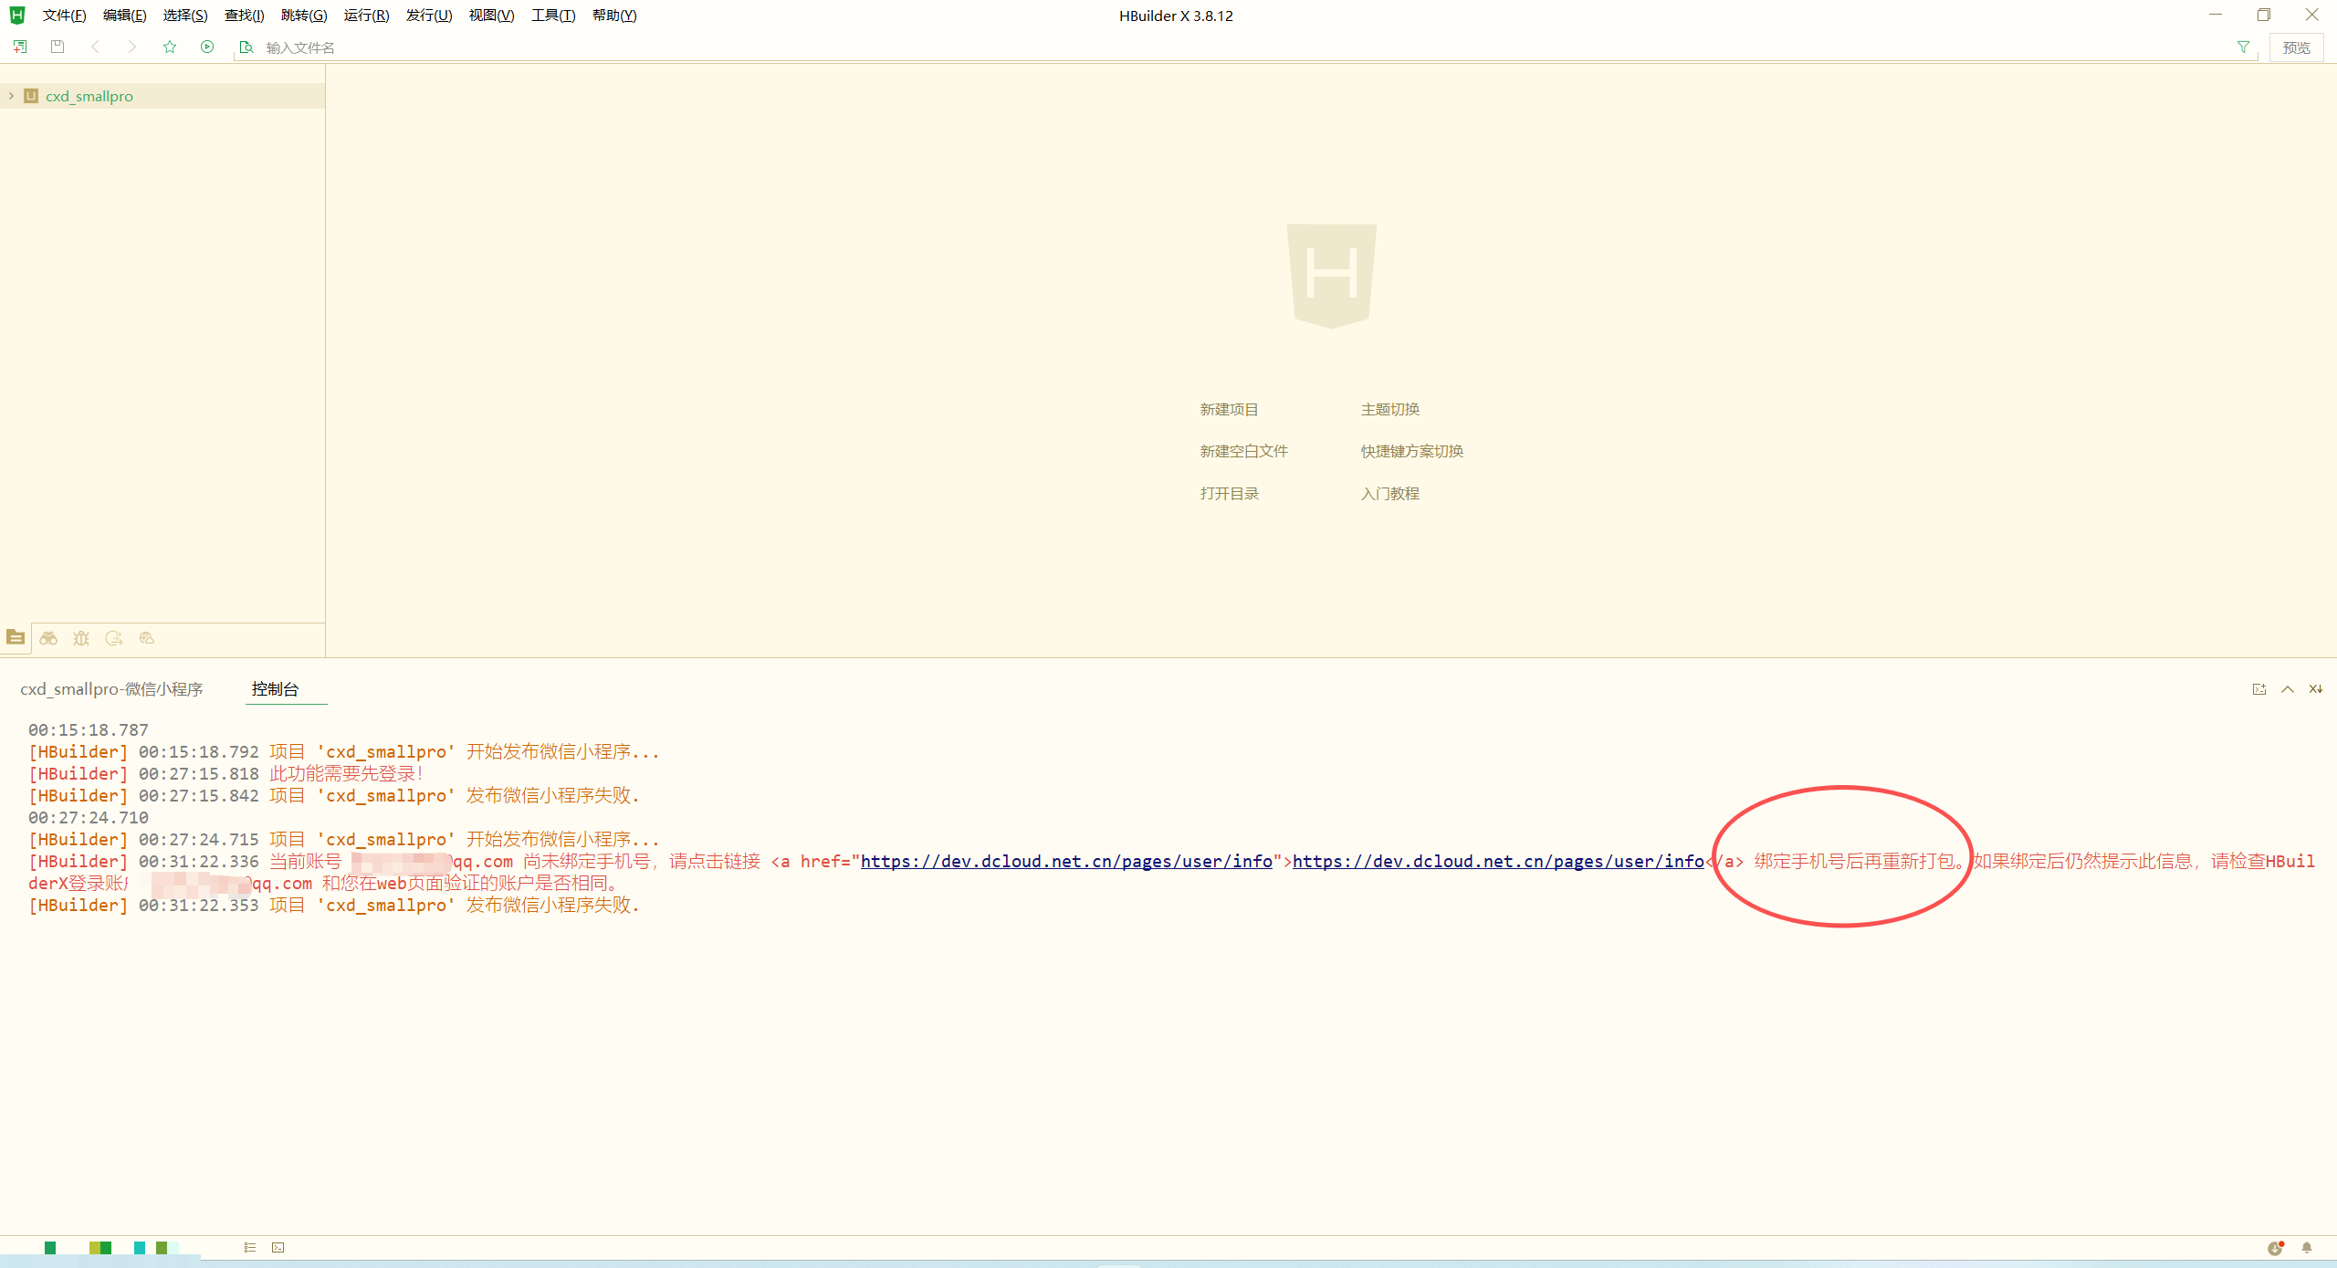Click the 00:15:18.787 timestamp line
The height and width of the screenshot is (1268, 2337).
coord(88,730)
